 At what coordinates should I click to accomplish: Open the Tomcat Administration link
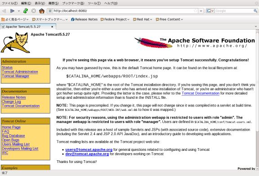20,71
